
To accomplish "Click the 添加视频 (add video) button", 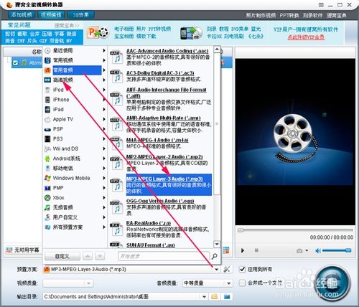I will click(x=22, y=15).
